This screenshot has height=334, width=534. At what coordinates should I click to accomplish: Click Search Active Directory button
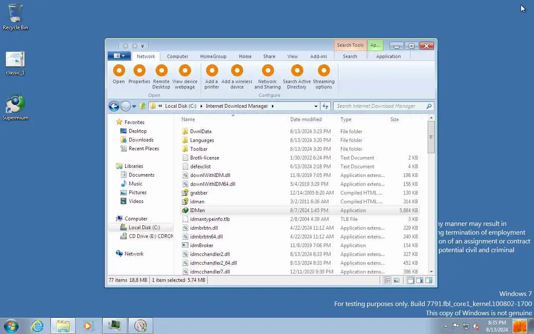click(x=297, y=76)
